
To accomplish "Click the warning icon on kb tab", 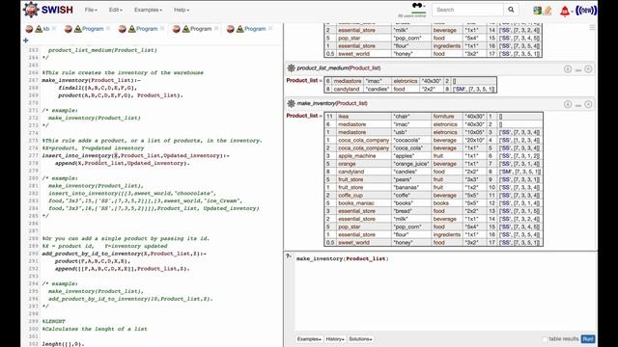I will 39,29.
